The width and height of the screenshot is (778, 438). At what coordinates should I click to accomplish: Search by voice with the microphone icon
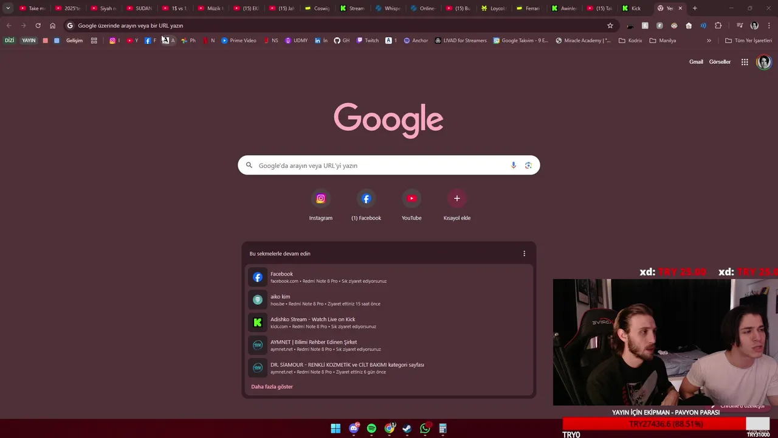tap(514, 165)
